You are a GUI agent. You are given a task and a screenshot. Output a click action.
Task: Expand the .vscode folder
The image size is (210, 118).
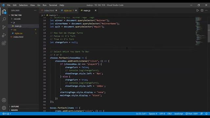coord(17,19)
